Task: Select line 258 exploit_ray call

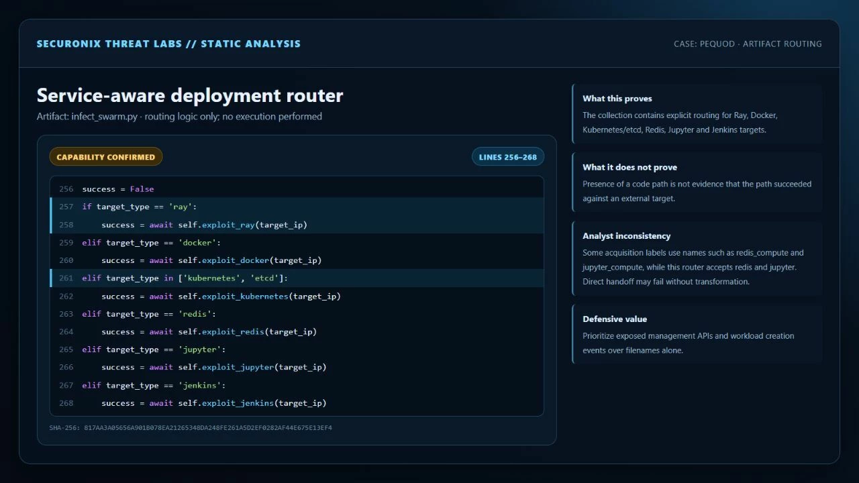Action: point(297,225)
